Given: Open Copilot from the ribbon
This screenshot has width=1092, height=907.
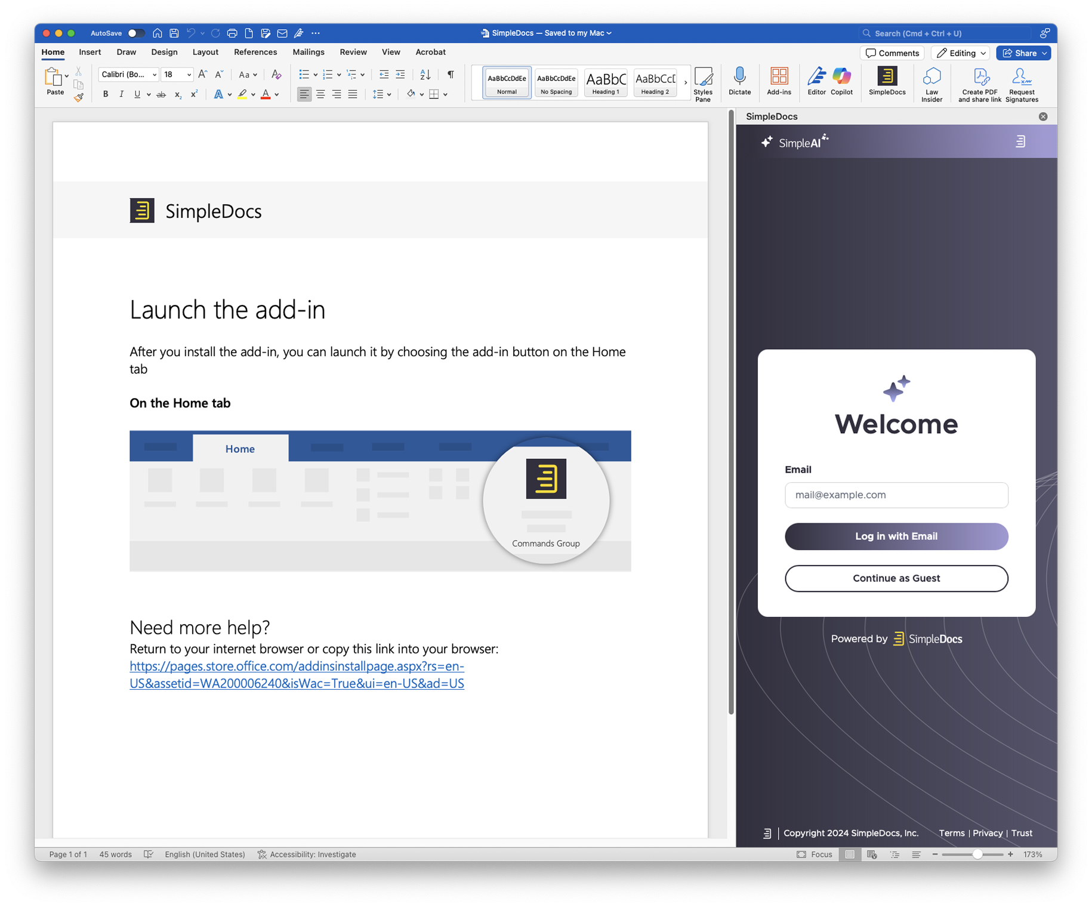Looking at the screenshot, I should (x=841, y=81).
